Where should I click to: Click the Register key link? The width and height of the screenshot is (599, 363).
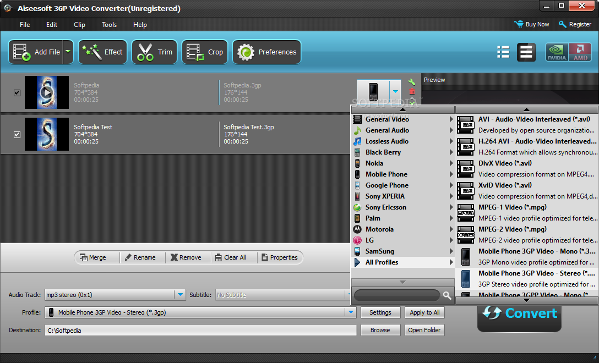575,24
